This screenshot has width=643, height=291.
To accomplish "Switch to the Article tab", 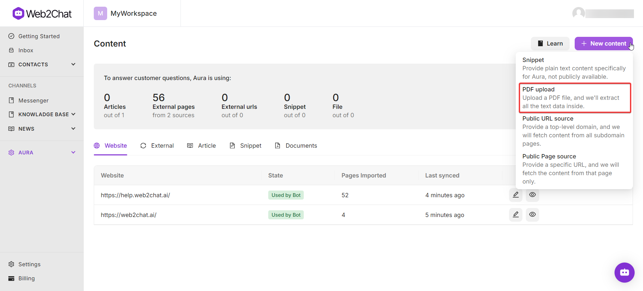I will (x=202, y=146).
